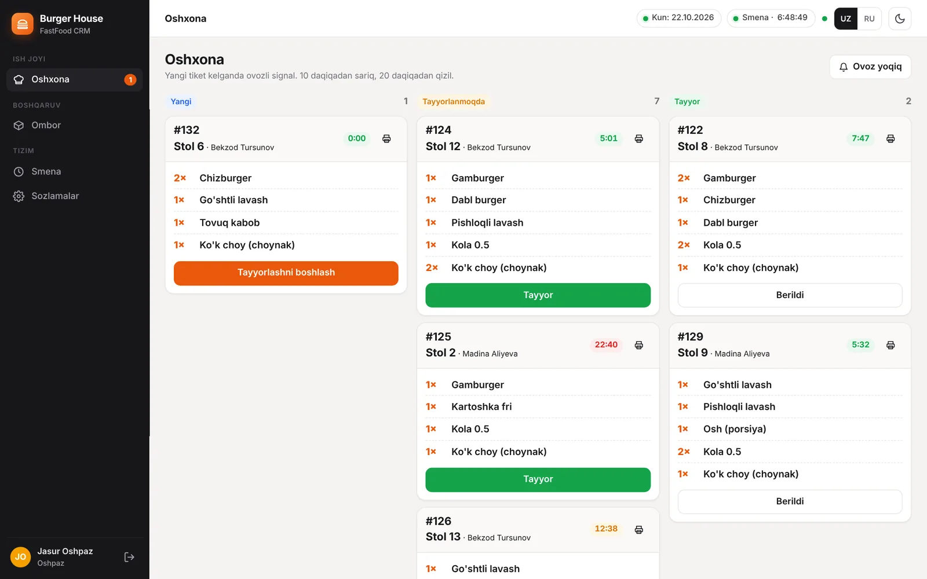Print ticket #124

click(x=638, y=138)
